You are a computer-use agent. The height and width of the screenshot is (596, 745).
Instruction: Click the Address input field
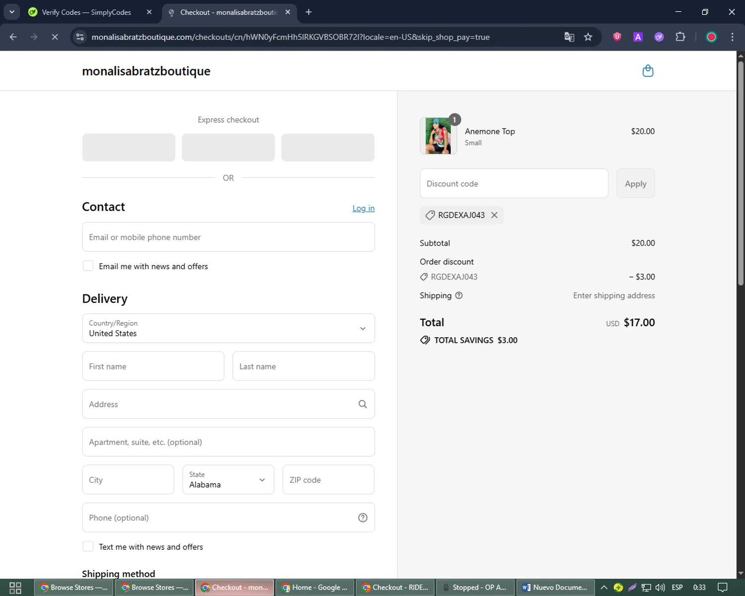pyautogui.click(x=228, y=404)
